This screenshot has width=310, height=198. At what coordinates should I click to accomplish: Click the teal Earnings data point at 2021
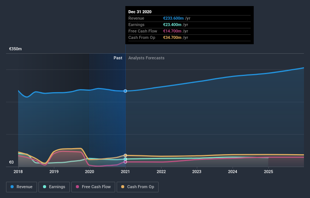click(125, 159)
